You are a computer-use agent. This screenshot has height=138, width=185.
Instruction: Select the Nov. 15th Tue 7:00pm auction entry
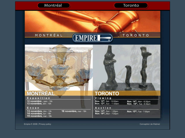tap(138, 112)
